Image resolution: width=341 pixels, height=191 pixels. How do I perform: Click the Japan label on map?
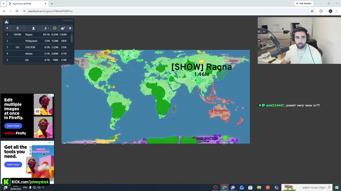point(233,60)
